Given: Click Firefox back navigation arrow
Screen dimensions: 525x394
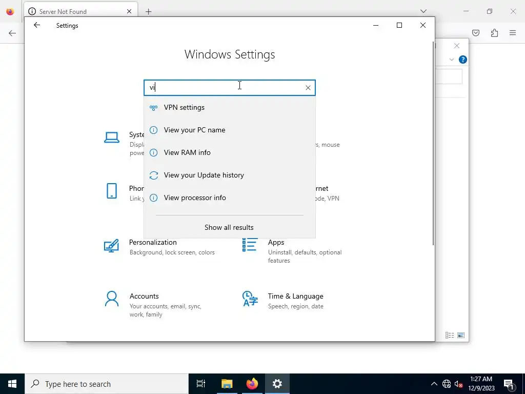Looking at the screenshot, I should [12, 33].
